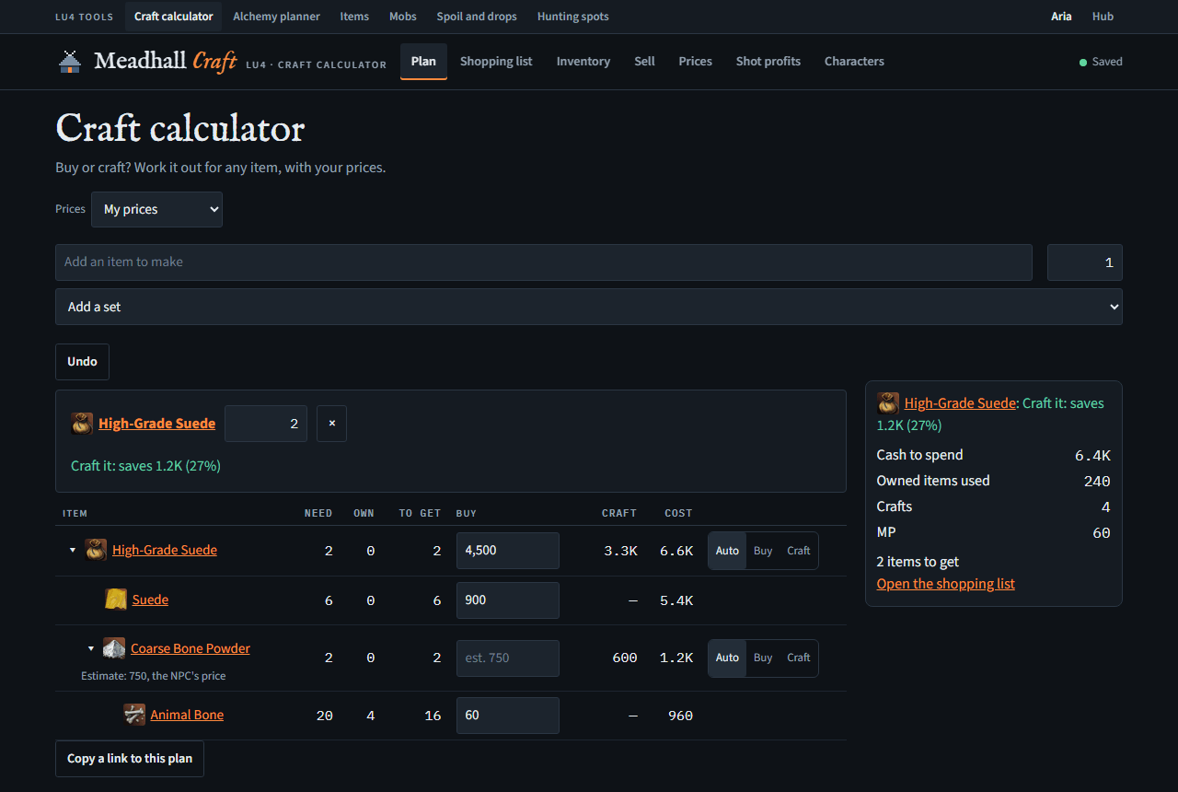1178x792 pixels.
Task: Click the High-Grade Suede icon in the table row
Action: coord(96,550)
